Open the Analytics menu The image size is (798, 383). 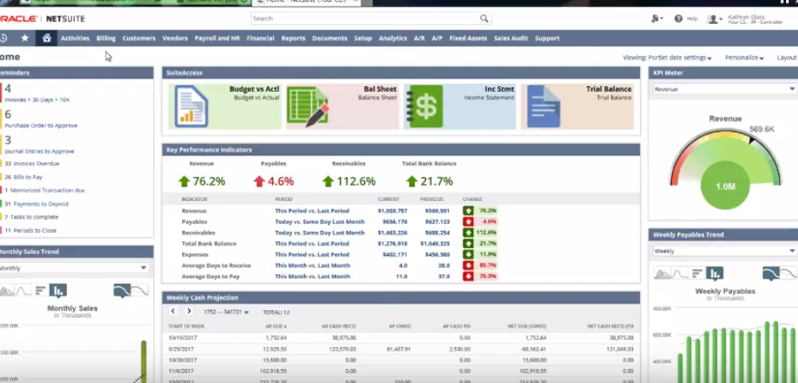[393, 38]
